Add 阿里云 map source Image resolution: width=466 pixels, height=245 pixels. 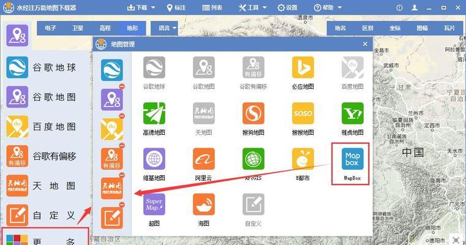click(x=203, y=159)
